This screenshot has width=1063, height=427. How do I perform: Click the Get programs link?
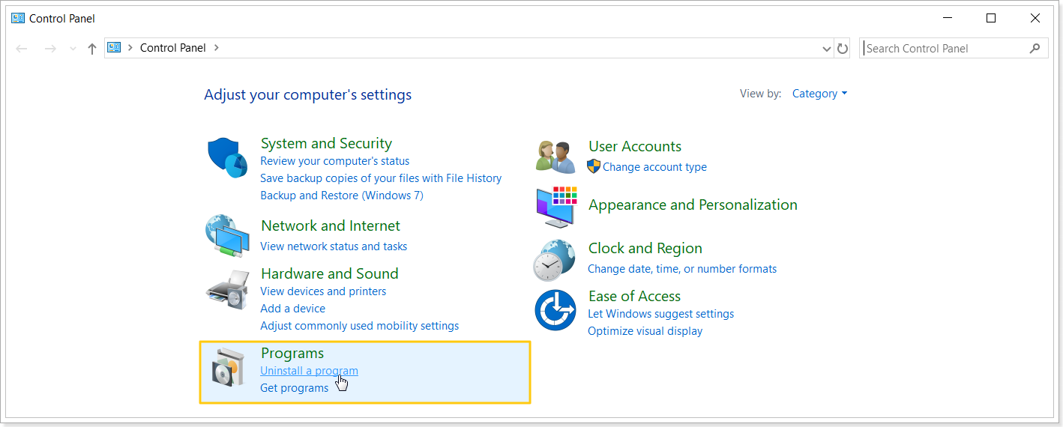pos(294,388)
